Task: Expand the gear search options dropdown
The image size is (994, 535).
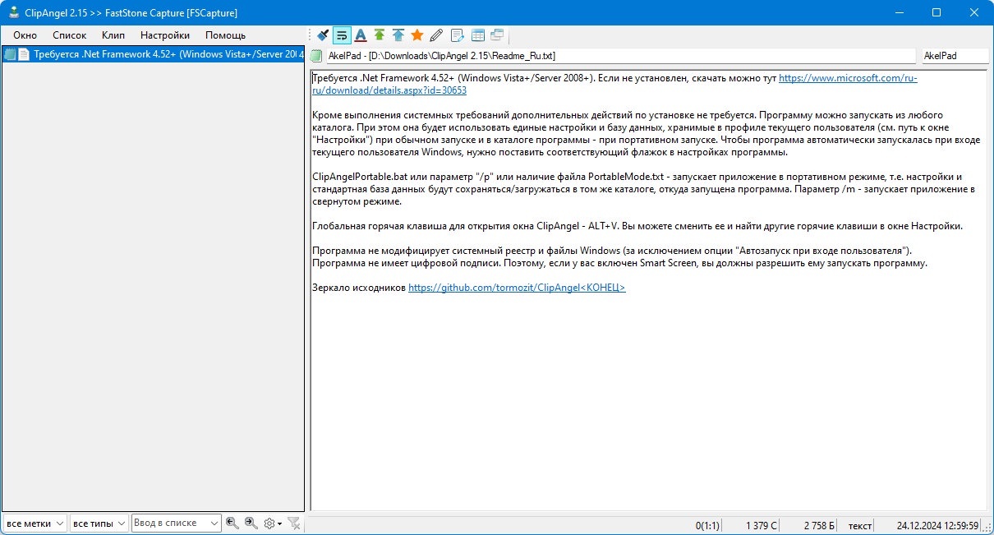Action: coord(273,523)
